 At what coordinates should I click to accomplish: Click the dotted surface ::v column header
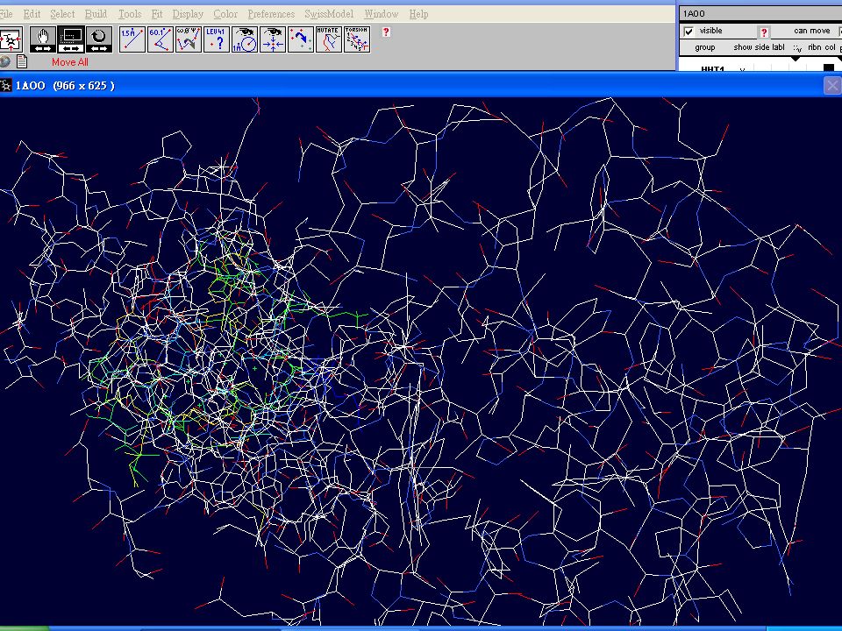(x=797, y=48)
